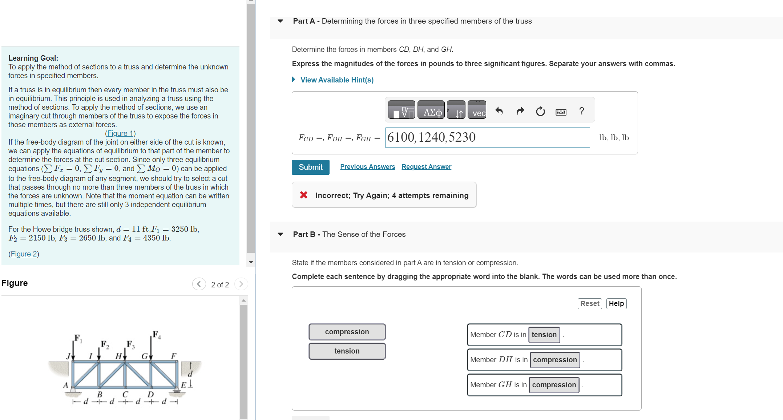Click the undo arrow in equation toolbar
The width and height of the screenshot is (783, 420).
click(x=499, y=111)
